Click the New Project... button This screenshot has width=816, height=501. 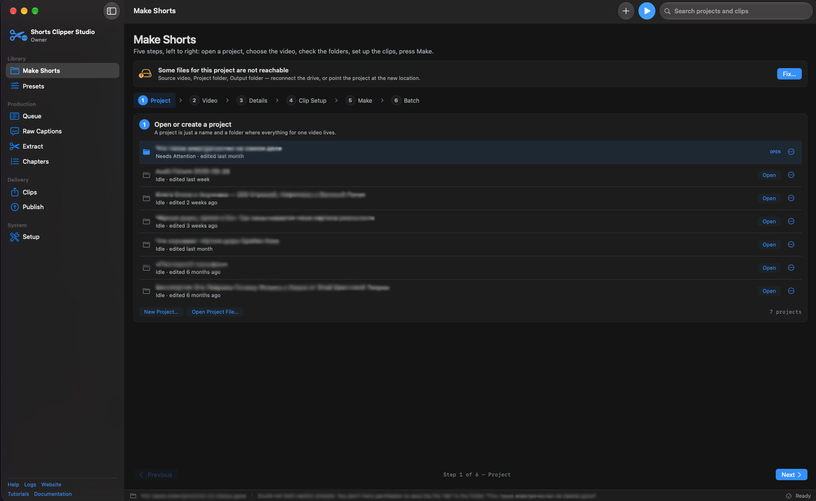tap(161, 312)
